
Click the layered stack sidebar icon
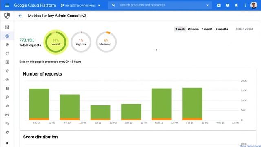[7, 80]
